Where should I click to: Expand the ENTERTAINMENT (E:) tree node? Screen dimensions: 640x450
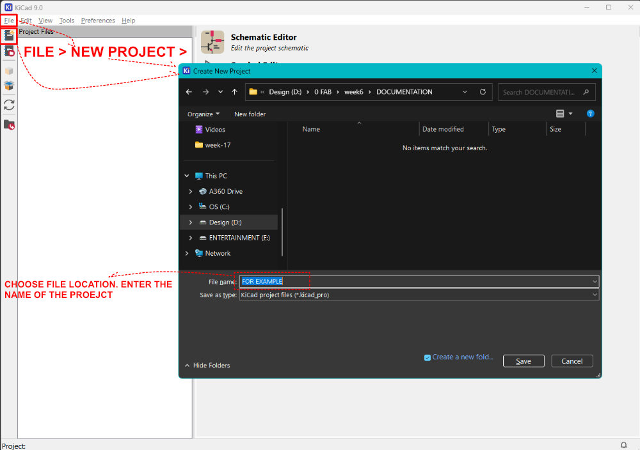pyautogui.click(x=191, y=238)
